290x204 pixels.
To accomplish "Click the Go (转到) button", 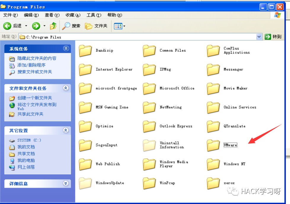I will pos(273,37).
